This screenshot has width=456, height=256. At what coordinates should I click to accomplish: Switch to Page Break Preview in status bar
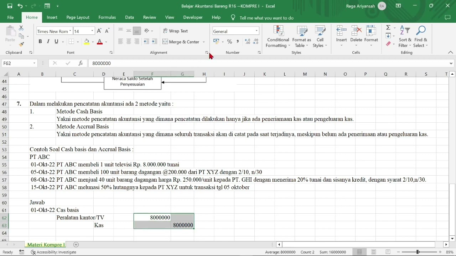point(388,252)
